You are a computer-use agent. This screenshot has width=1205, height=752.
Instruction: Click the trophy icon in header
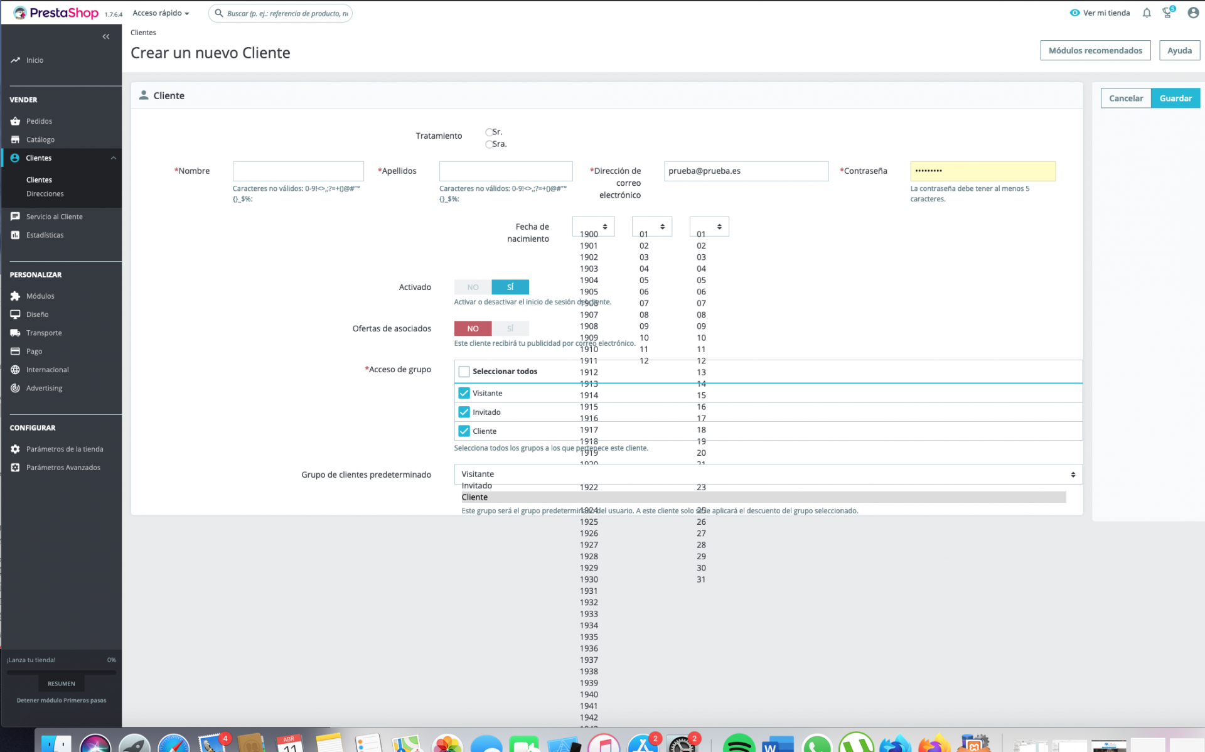click(1167, 13)
